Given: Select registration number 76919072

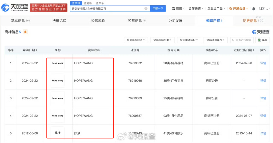Looking at the screenshot, I should point(135,63).
